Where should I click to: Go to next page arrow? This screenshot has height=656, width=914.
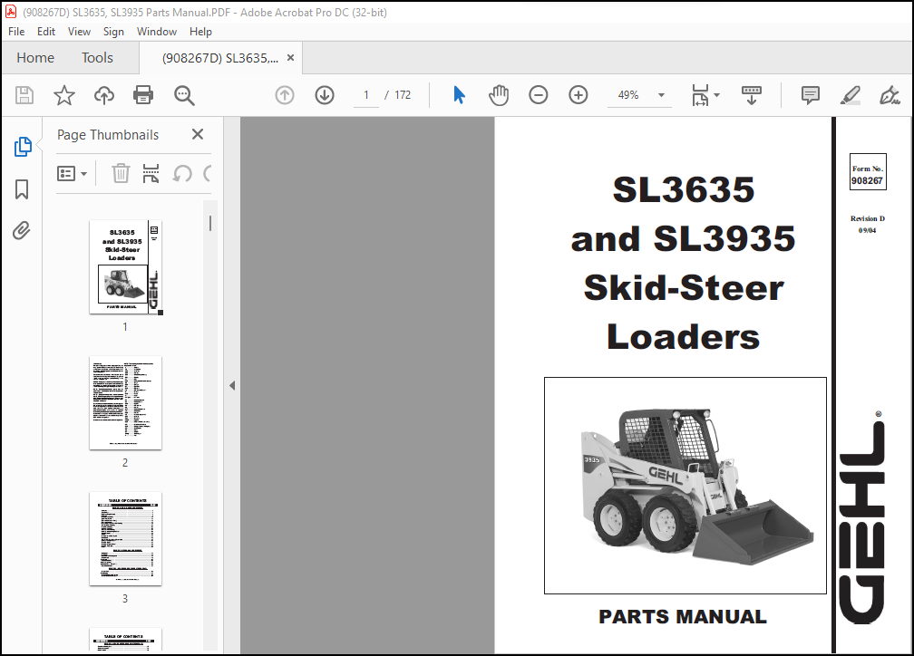coord(325,95)
